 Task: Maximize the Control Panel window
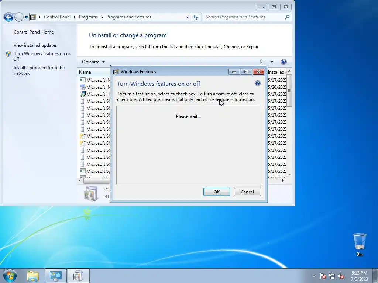tap(274, 7)
